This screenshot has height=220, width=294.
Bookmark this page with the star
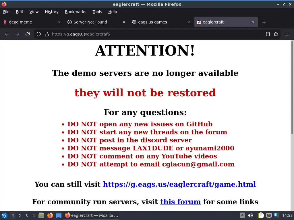pos(276,34)
